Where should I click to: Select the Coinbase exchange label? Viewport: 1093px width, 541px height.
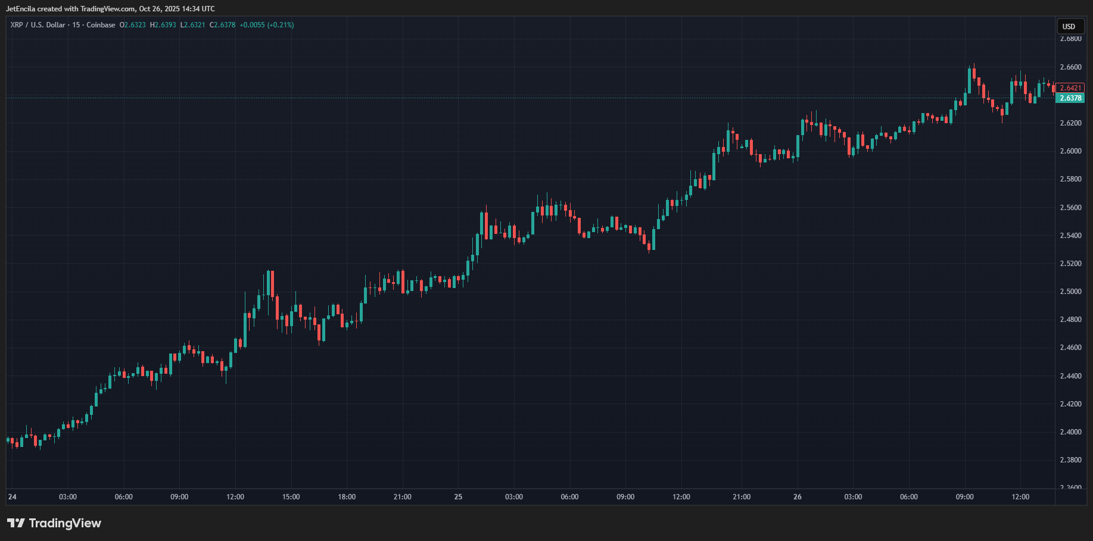[x=101, y=25]
